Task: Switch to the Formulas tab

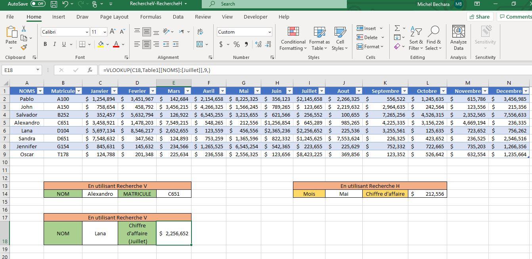Action: 151,17
